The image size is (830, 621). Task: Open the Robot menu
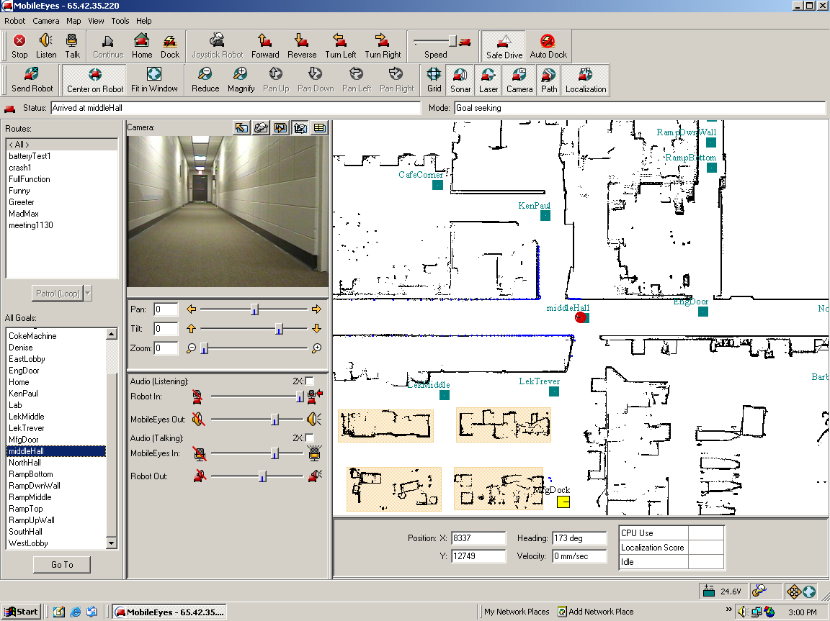point(15,21)
